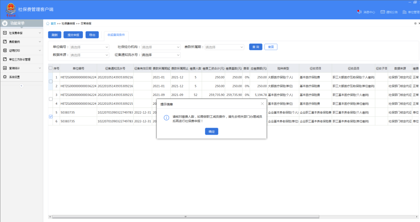420x222 pixels.
Task: Open the 单位编号 dropdown
Action: [89, 47]
